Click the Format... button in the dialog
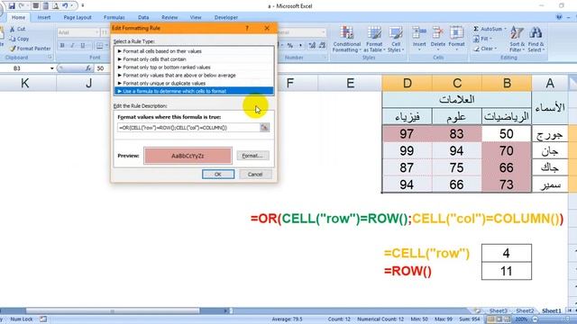Screen dimensions: 577x324 (252, 156)
